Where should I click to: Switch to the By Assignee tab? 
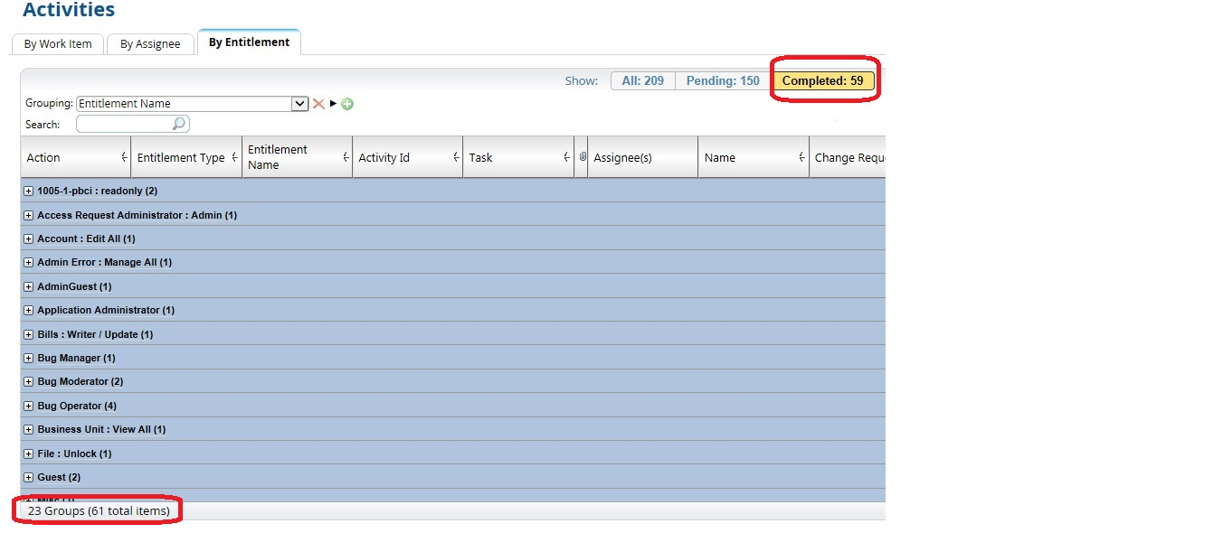[150, 42]
